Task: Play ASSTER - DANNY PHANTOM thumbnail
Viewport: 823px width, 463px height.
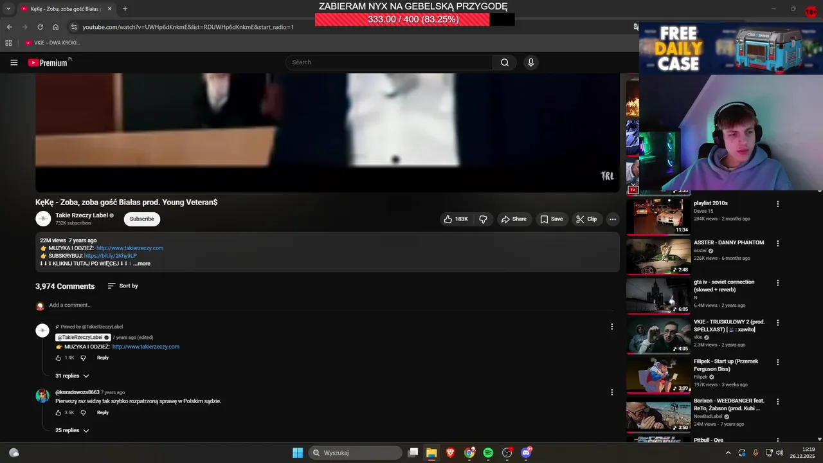Action: pos(658,257)
